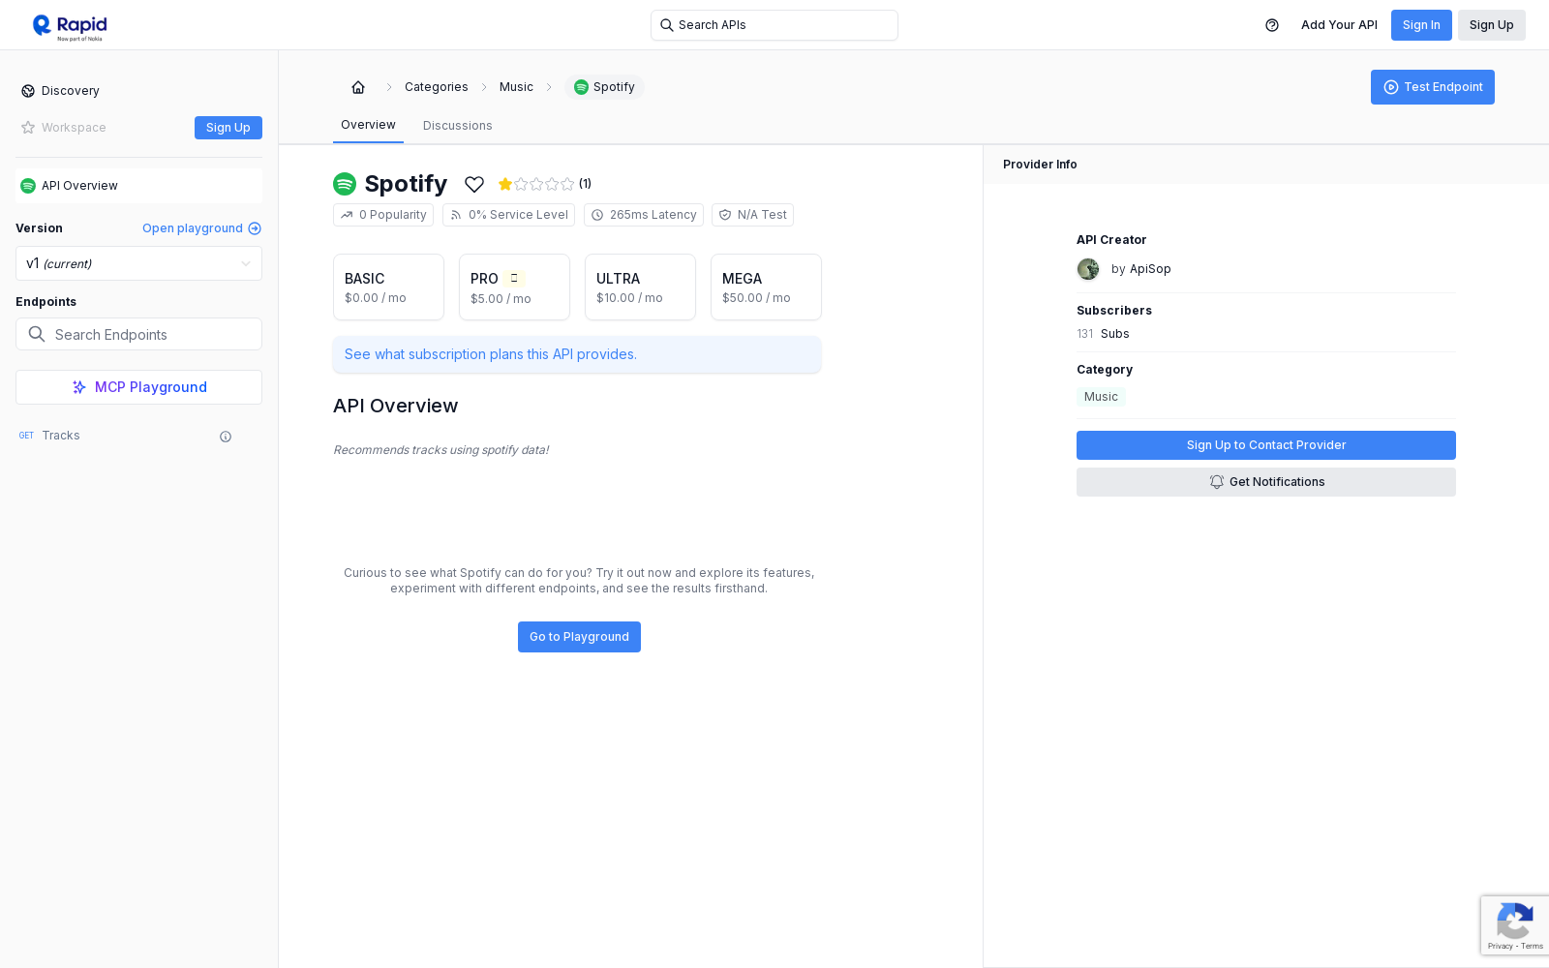Image resolution: width=1549 pixels, height=968 pixels.
Task: Click Add Your API
Action: (1339, 25)
